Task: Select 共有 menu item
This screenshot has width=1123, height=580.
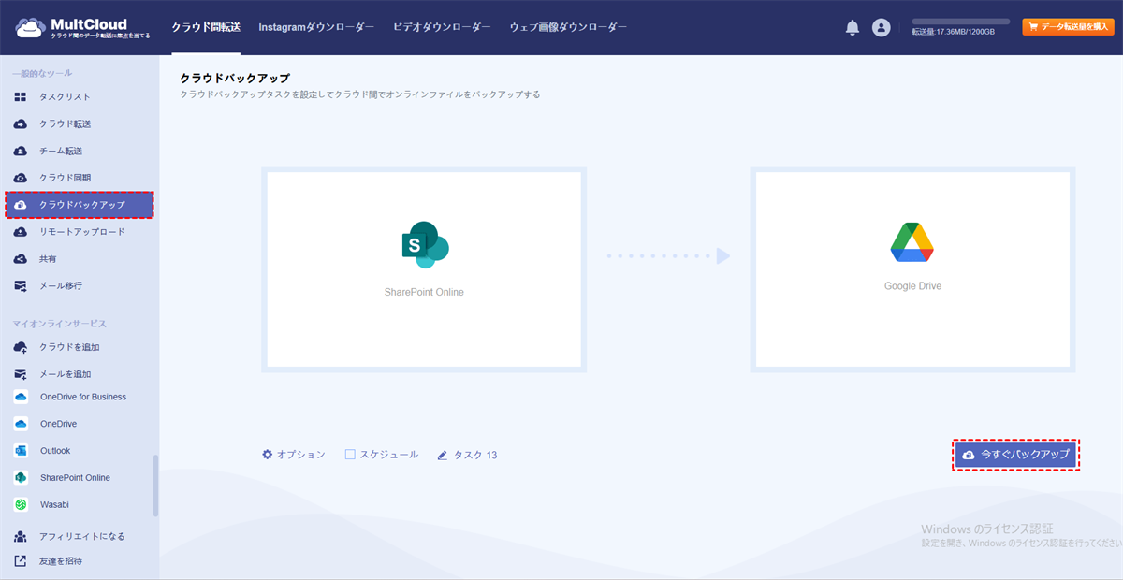Action: (49, 259)
